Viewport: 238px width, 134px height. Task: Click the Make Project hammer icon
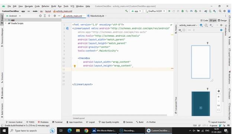pos(126,11)
